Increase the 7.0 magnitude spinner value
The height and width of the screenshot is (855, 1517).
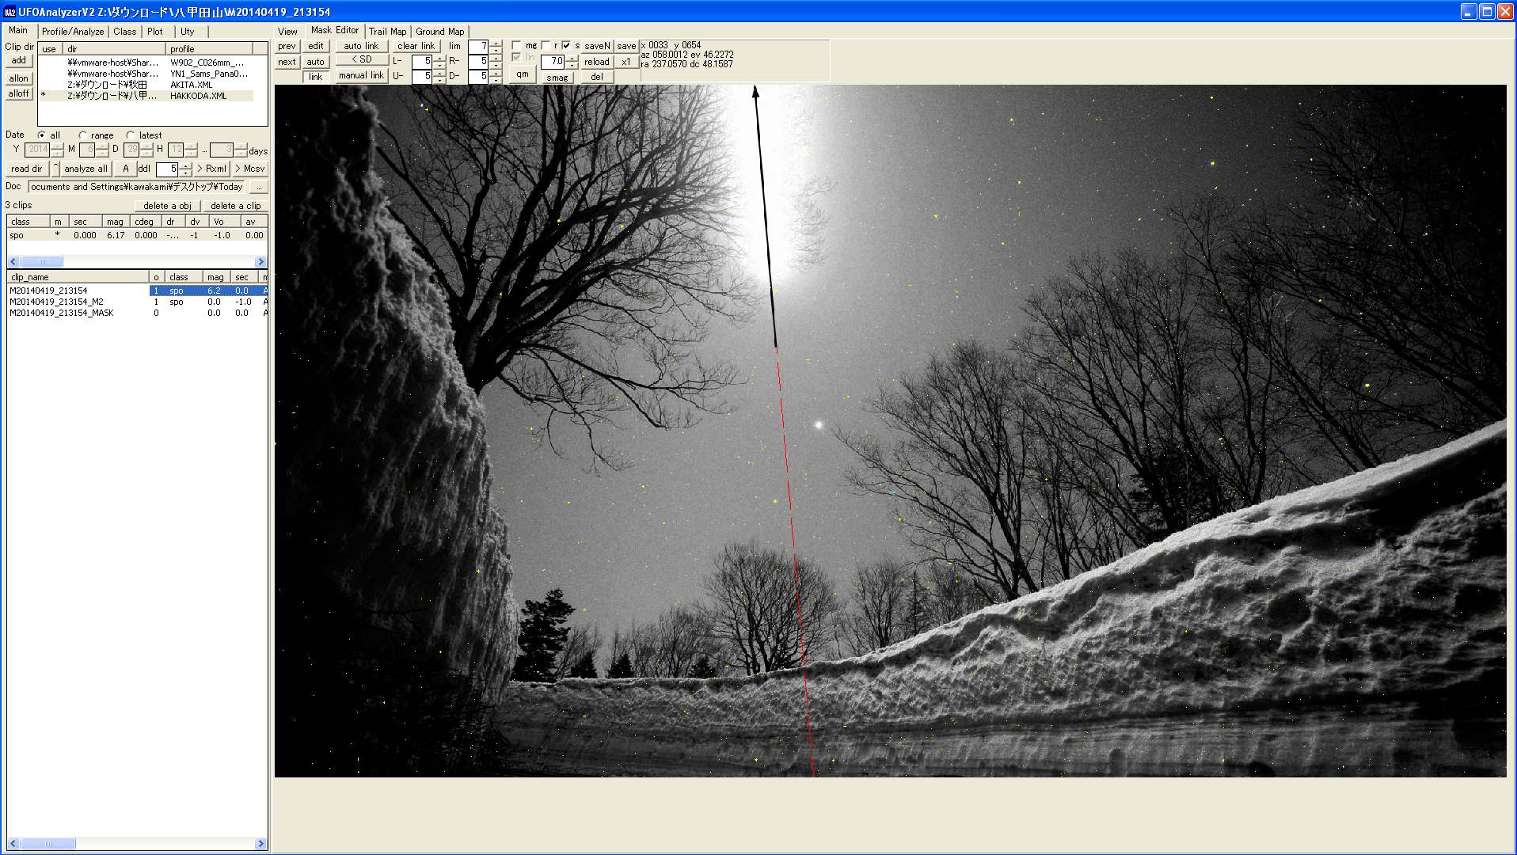pyautogui.click(x=572, y=58)
